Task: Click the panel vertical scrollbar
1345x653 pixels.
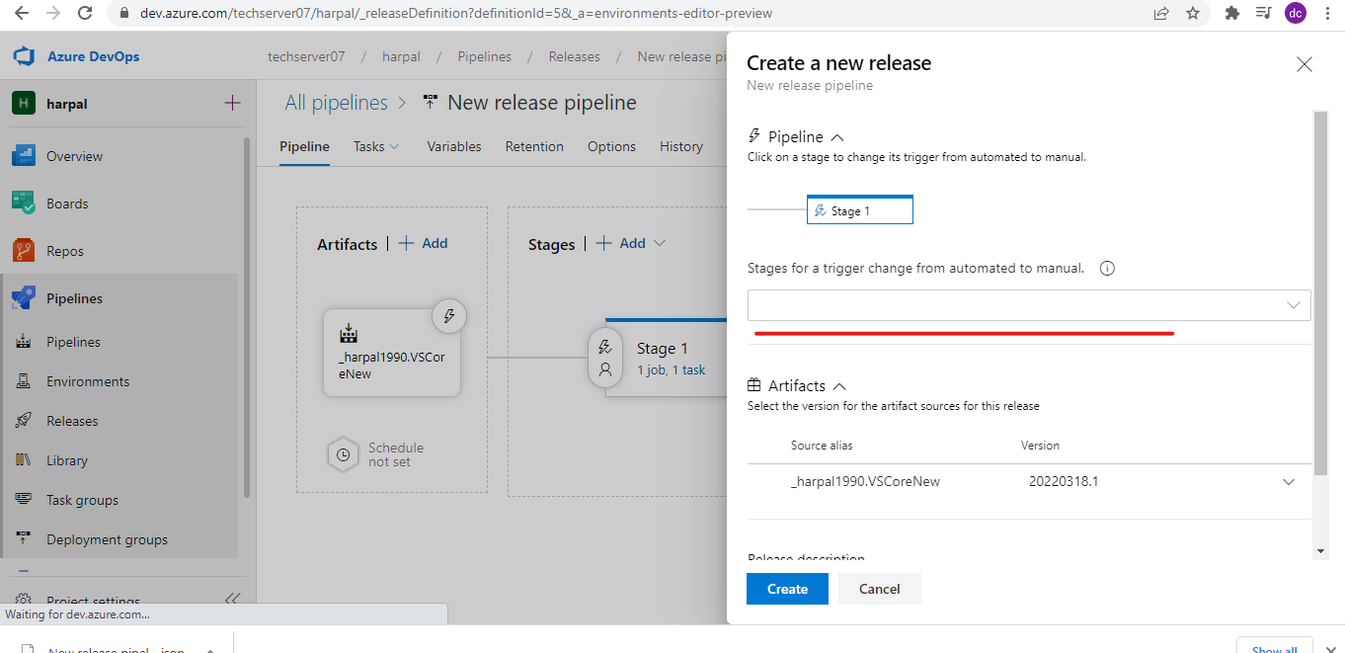Action: click(1320, 291)
